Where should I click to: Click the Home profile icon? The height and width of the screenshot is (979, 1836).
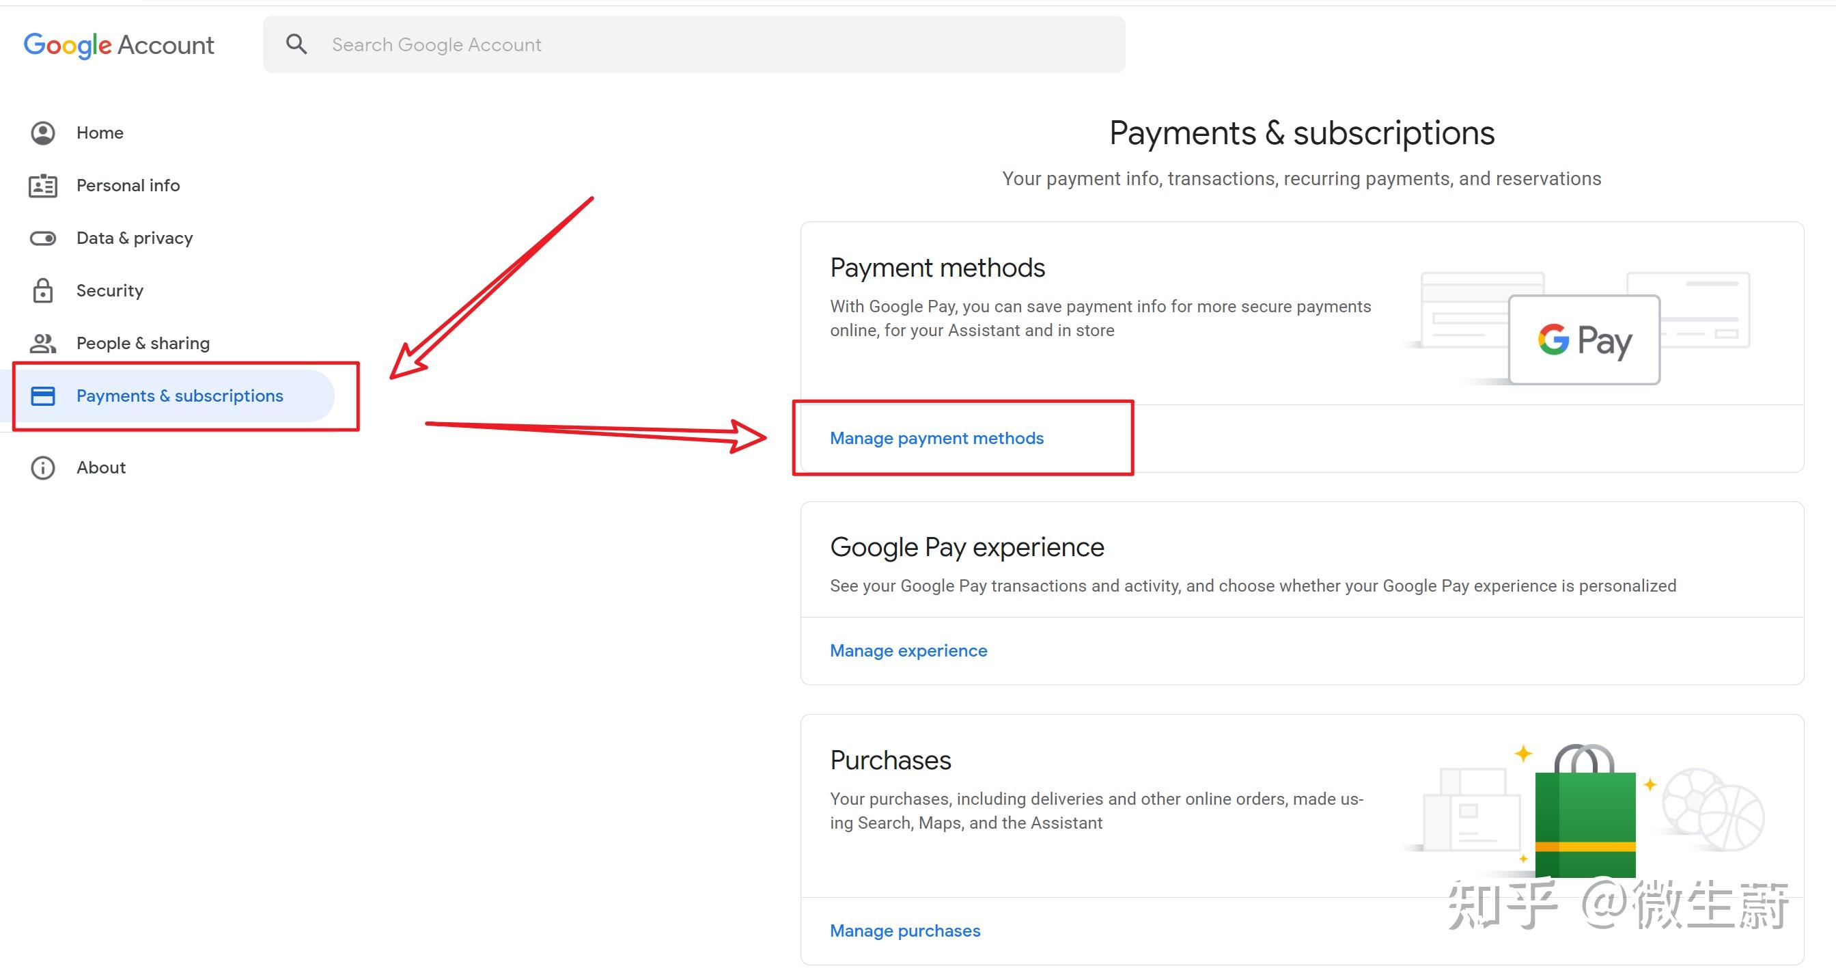click(43, 133)
